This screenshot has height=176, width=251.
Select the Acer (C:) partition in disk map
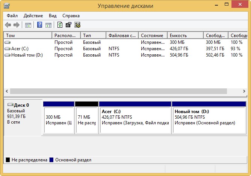tap(135, 120)
